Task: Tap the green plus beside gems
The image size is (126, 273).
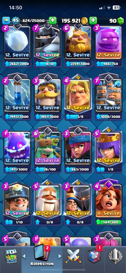Action: click(93, 21)
